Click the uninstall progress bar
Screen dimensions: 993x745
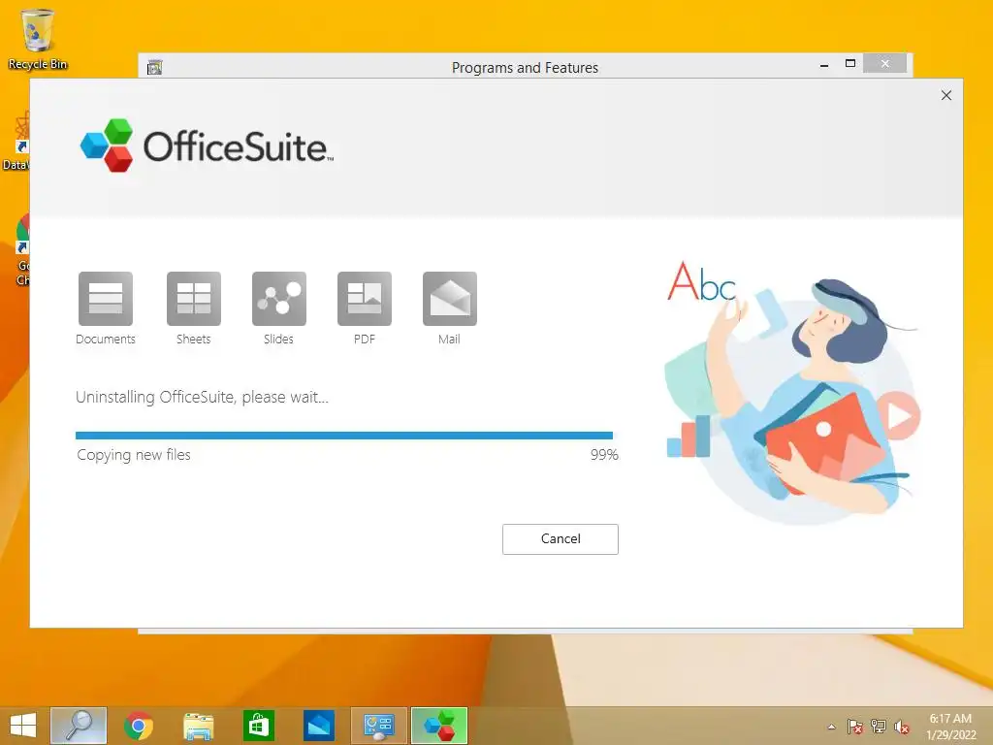344,436
